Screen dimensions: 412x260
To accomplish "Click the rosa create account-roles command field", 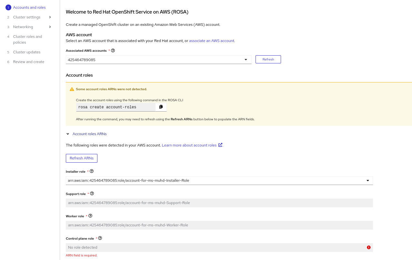I will [116, 107].
